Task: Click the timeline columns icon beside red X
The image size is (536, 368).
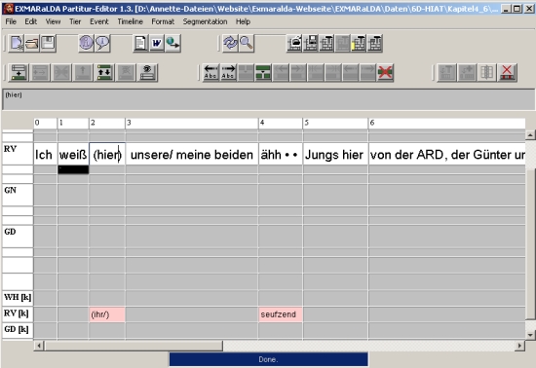Action: click(486, 72)
